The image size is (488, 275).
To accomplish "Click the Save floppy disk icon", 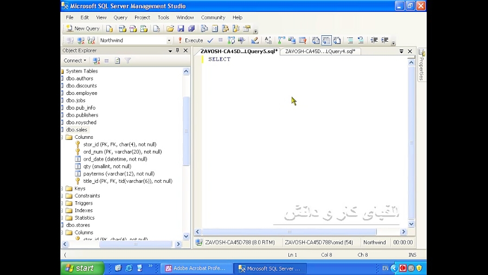I will (x=181, y=28).
